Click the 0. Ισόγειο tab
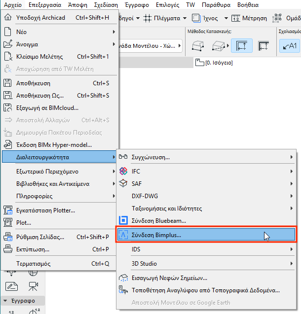 214,63
